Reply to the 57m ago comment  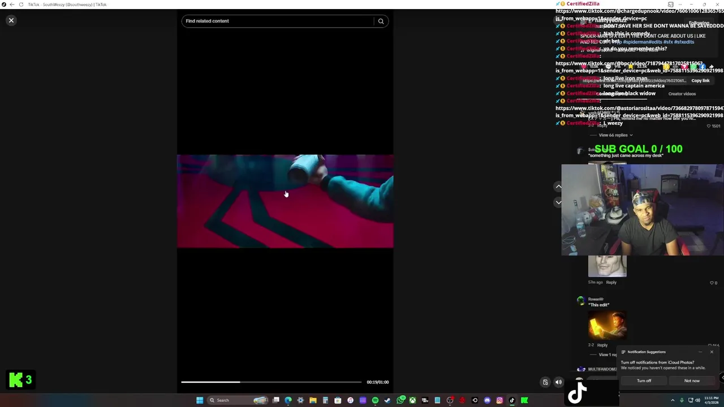611,282
